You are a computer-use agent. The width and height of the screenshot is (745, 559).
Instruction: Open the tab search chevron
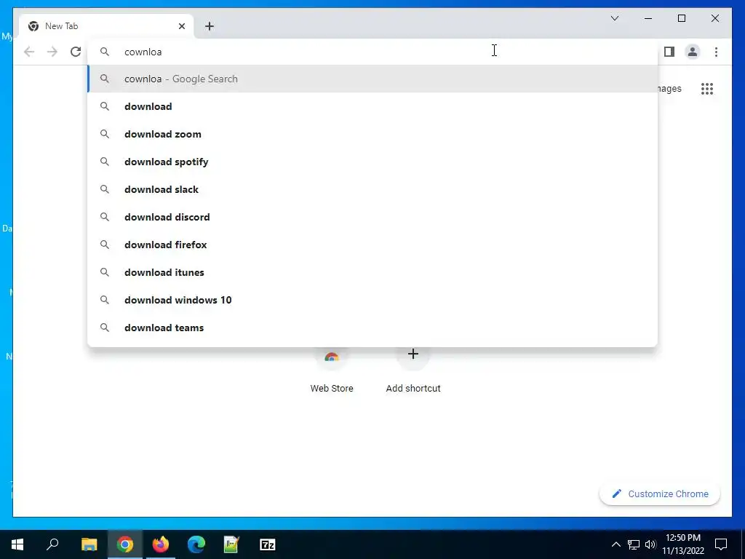614,18
